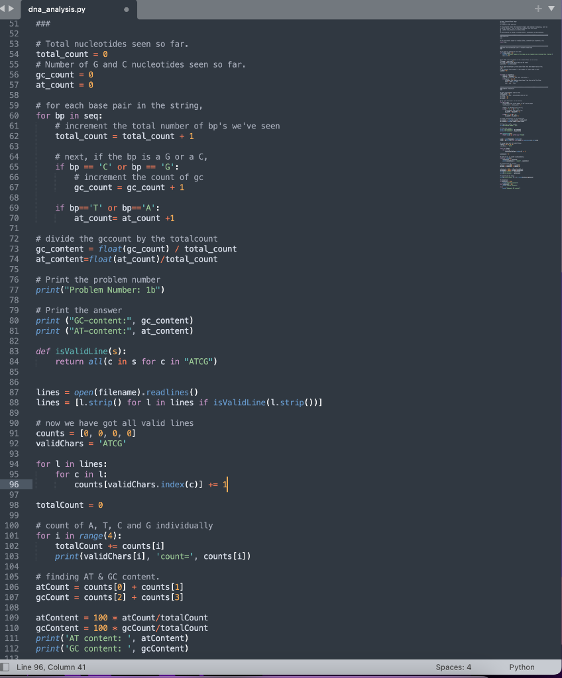Toggle the sidebar via the bottom-left status icon
The image size is (562, 678).
5,667
